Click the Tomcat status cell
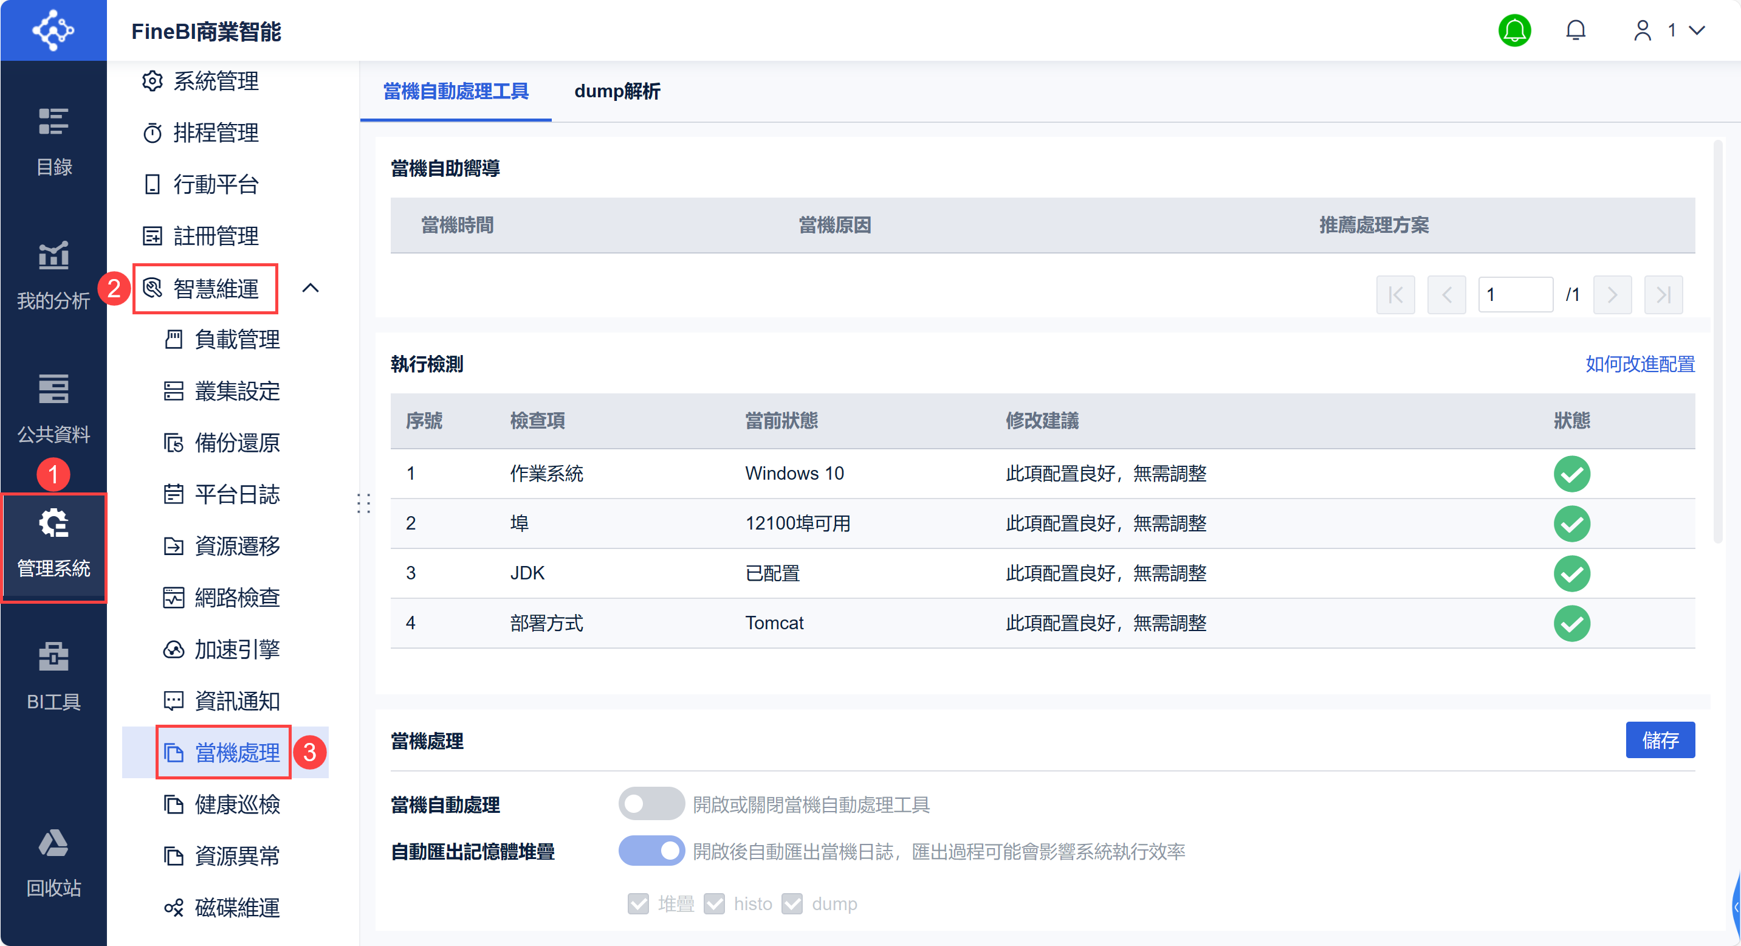The width and height of the screenshot is (1741, 946). 774,623
